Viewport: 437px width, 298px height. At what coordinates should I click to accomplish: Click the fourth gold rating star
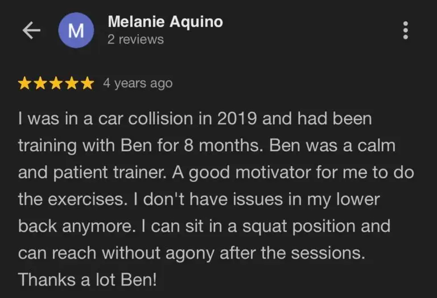click(71, 84)
